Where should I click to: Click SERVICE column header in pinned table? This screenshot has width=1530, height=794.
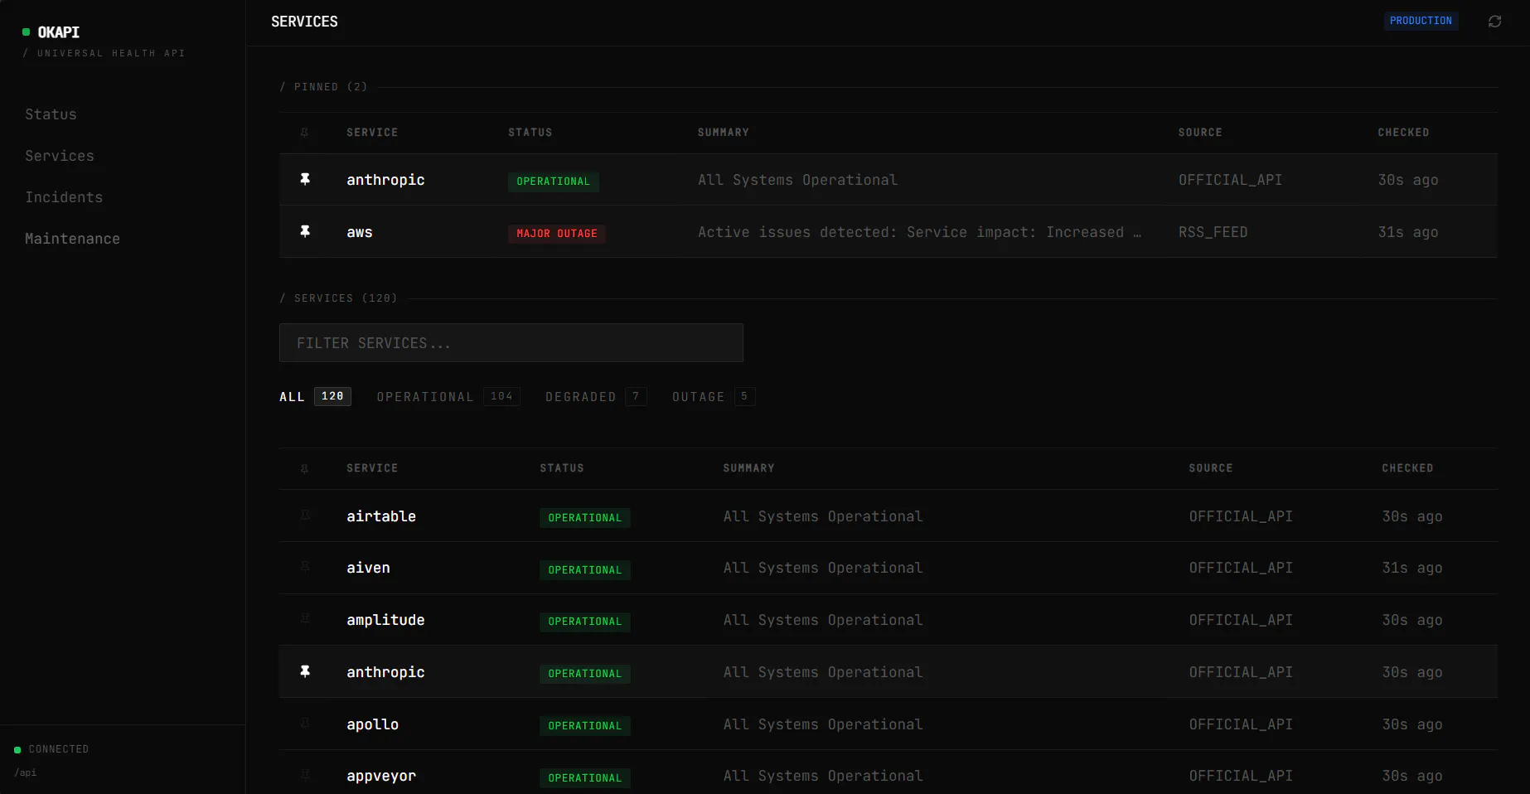pos(372,133)
